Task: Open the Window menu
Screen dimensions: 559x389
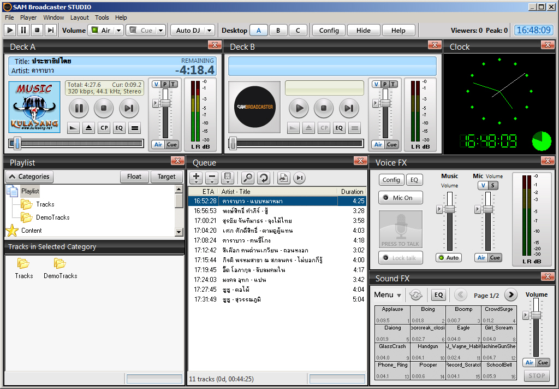Action: (53, 17)
